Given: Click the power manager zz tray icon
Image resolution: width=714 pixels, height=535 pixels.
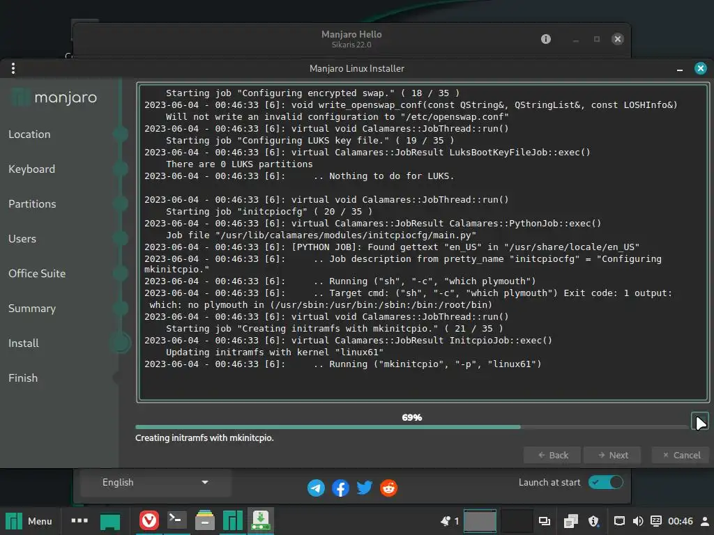Looking at the screenshot, I should pos(656,521).
